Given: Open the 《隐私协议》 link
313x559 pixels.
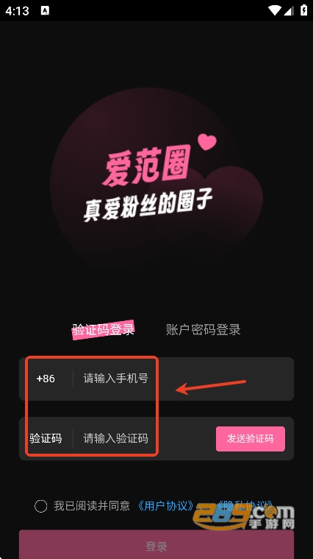Looking at the screenshot, I should 245,506.
